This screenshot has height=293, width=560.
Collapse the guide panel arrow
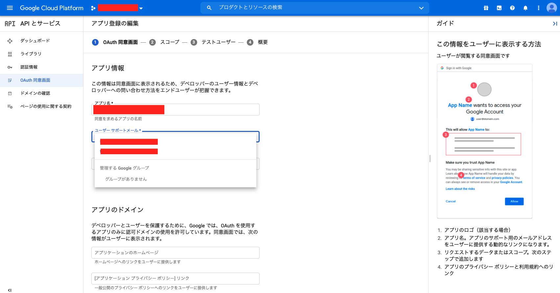[x=555, y=24]
